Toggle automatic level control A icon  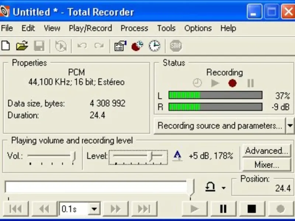click(177, 156)
